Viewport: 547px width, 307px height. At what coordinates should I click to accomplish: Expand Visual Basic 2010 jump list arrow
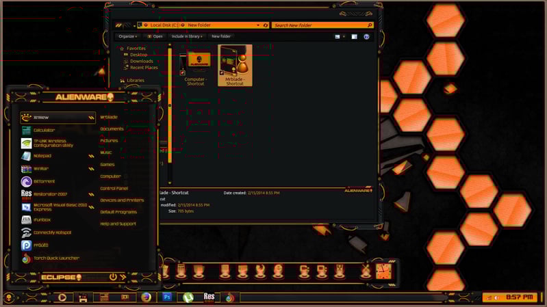[92, 207]
